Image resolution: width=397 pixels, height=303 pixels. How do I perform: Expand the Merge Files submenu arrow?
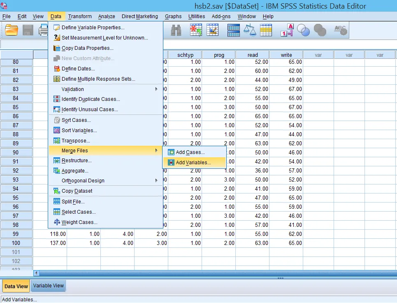[156, 150]
